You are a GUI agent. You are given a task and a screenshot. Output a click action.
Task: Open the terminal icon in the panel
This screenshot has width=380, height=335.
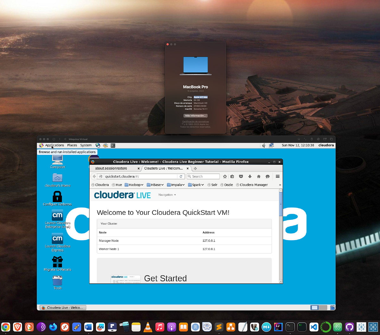(113, 145)
